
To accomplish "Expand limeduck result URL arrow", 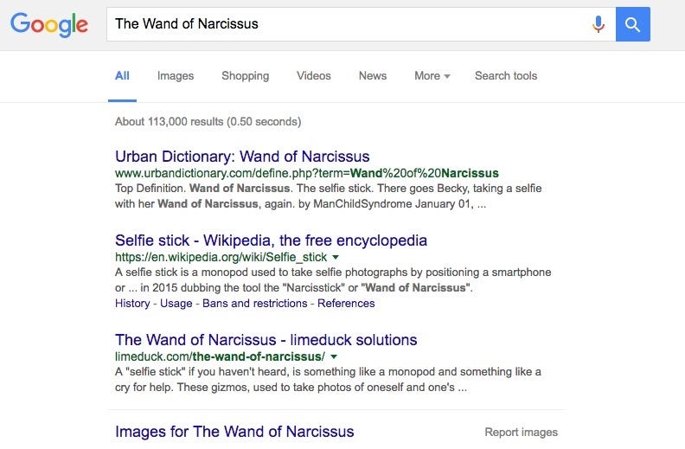I will pos(334,356).
